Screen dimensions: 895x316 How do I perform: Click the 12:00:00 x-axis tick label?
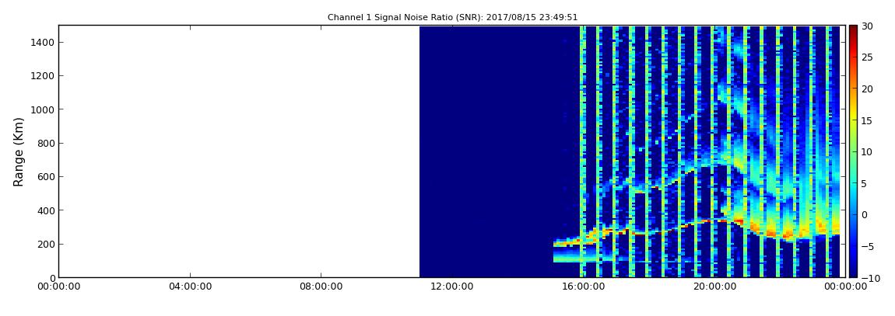pos(451,286)
